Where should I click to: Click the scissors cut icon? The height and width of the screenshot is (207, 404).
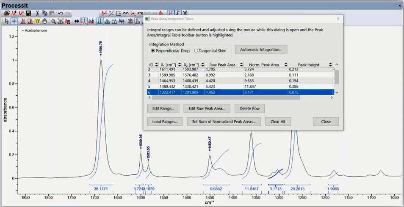(37, 13)
